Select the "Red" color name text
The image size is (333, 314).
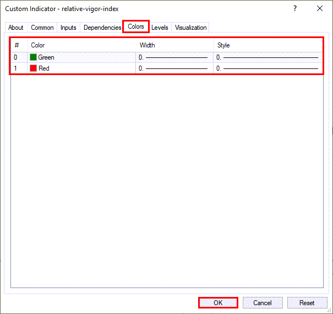tap(43, 68)
